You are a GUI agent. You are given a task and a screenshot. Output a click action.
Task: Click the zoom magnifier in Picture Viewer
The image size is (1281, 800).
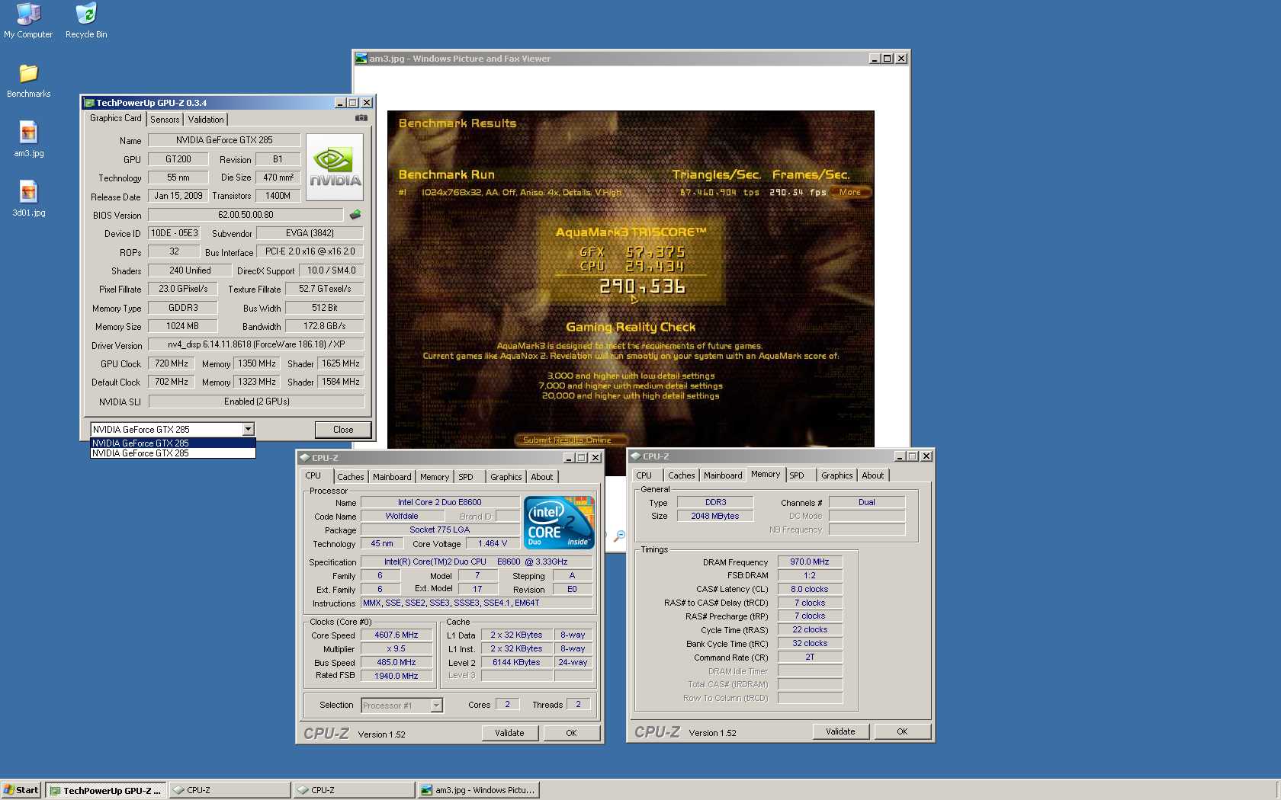pos(620,536)
